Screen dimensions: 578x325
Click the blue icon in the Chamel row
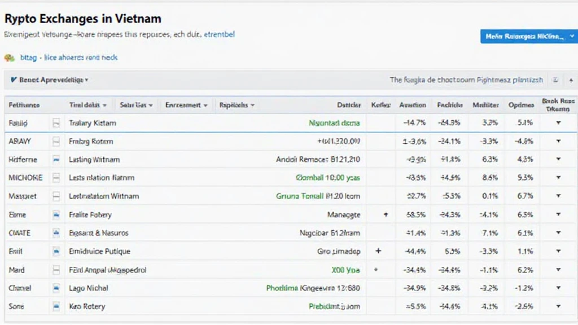coord(56,288)
